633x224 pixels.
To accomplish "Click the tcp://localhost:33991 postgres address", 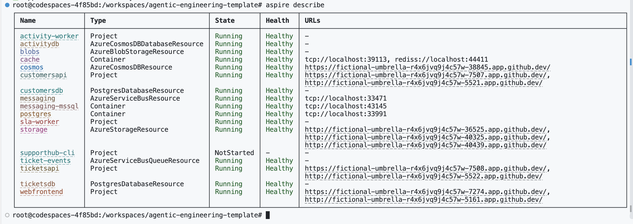I will pos(346,114).
